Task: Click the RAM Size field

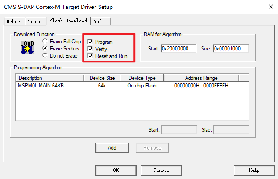Action: (230, 48)
